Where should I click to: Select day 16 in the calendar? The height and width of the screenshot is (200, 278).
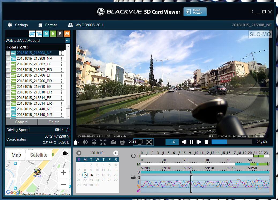[91, 175]
